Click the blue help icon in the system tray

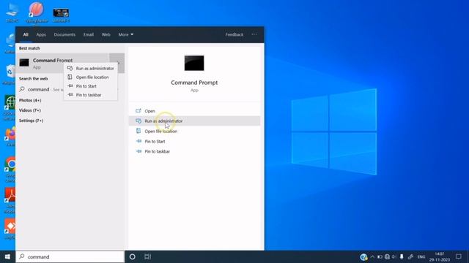[363, 256]
